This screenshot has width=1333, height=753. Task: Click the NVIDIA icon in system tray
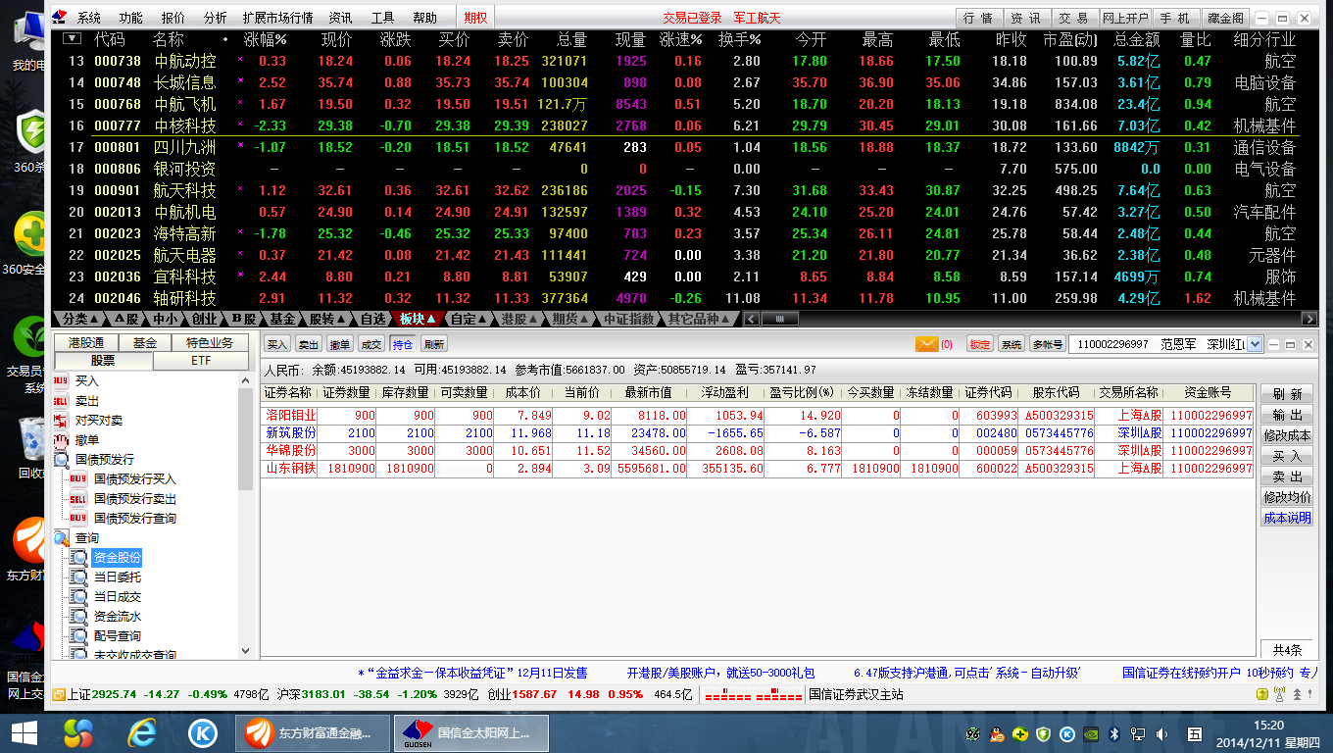pos(1091,733)
